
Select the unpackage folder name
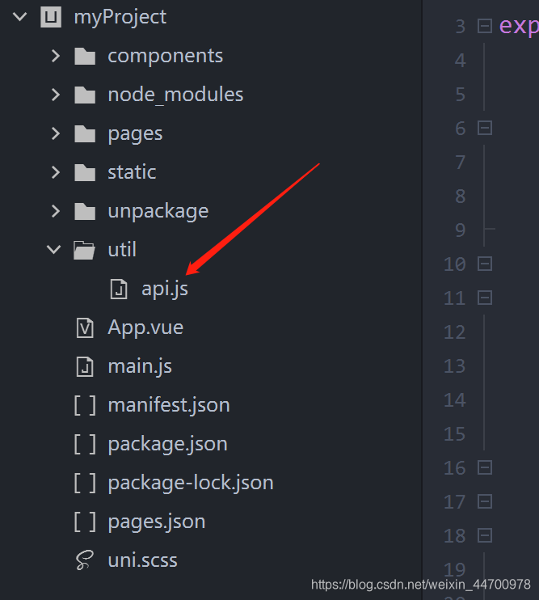pyautogui.click(x=158, y=212)
